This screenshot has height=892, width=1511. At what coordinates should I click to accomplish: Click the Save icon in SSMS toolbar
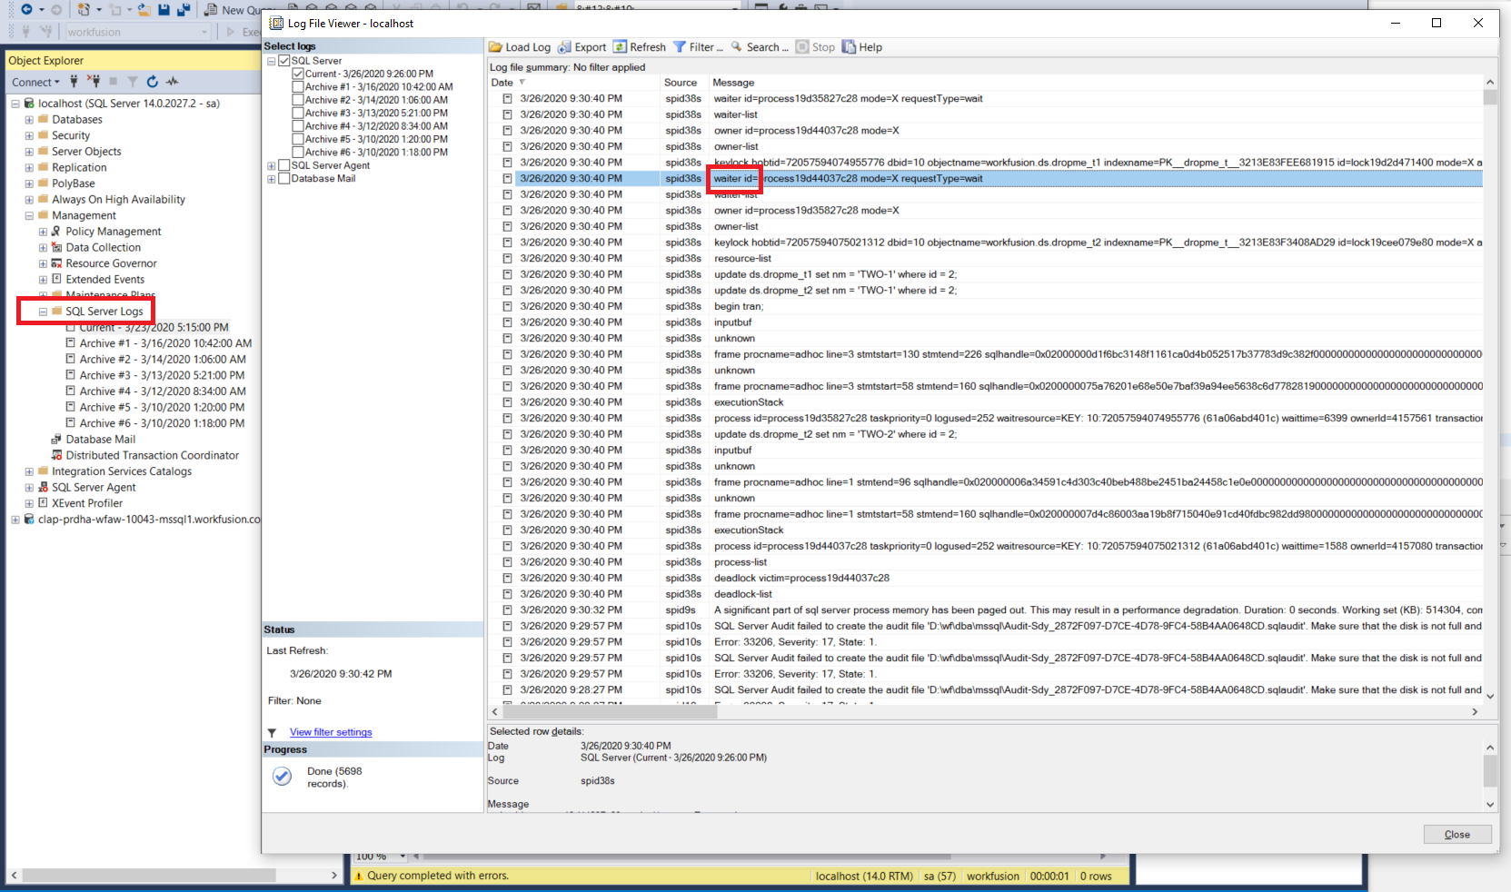(164, 9)
